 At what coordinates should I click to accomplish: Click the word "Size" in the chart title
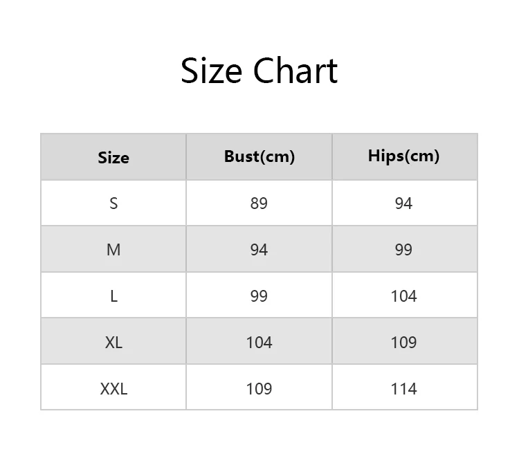212,71
